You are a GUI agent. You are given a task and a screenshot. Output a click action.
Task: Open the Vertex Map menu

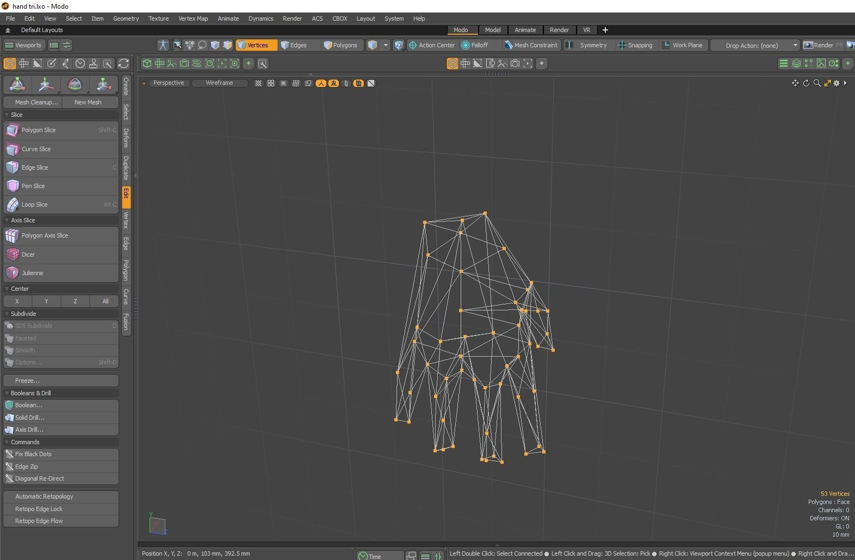[x=193, y=18]
